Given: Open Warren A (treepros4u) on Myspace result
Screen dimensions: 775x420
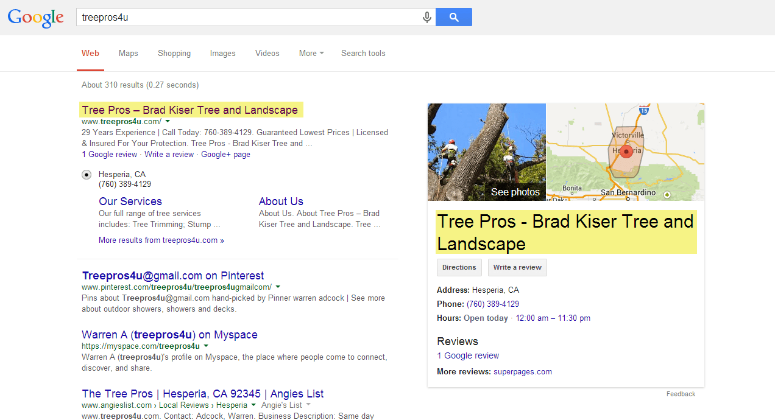Looking at the screenshot, I should (x=169, y=335).
